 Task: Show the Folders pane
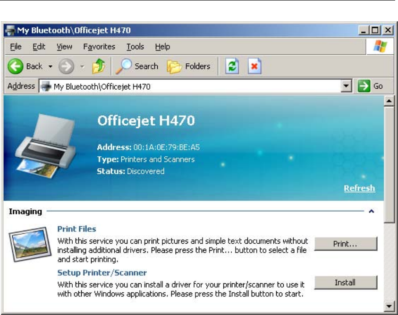[x=188, y=67]
